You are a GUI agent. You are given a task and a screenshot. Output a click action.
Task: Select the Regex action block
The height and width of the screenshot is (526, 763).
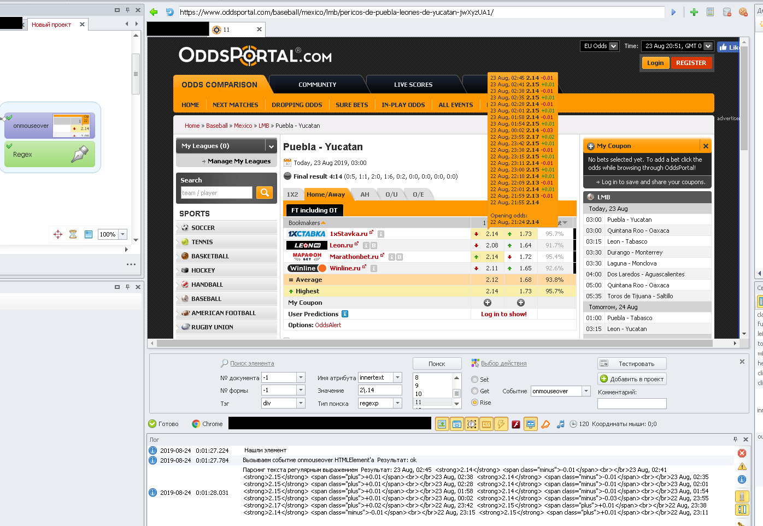(50, 154)
